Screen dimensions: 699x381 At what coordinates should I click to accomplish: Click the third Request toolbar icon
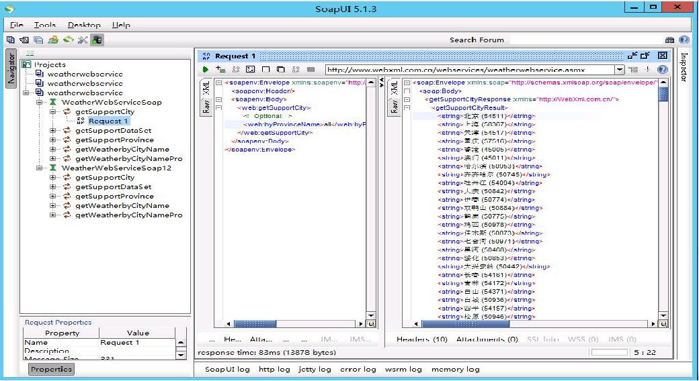tap(236, 70)
